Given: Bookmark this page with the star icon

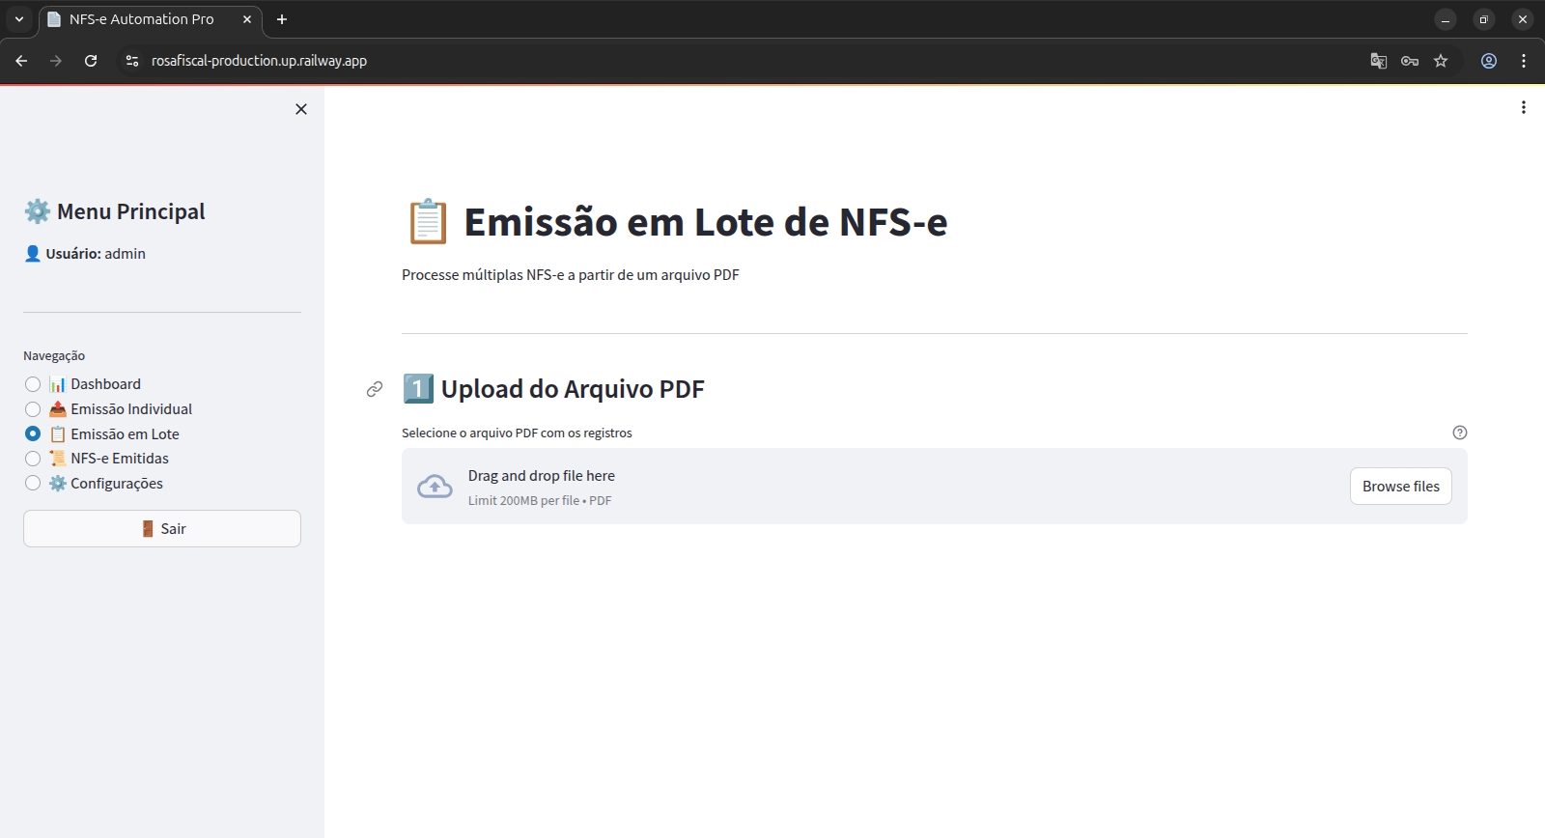Looking at the screenshot, I should pos(1441,61).
